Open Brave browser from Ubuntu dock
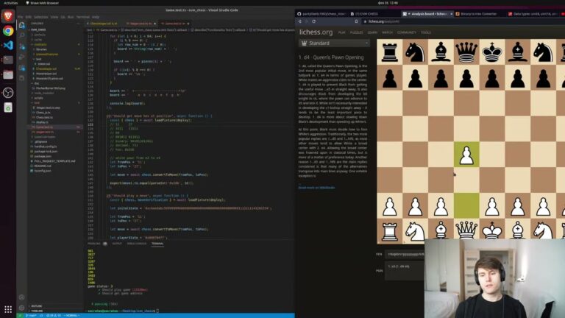The width and height of the screenshot is (565, 318). coord(8,16)
